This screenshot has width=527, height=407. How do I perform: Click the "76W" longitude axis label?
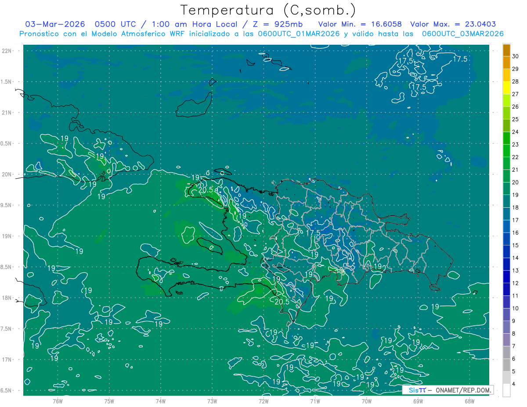pyautogui.click(x=58, y=401)
